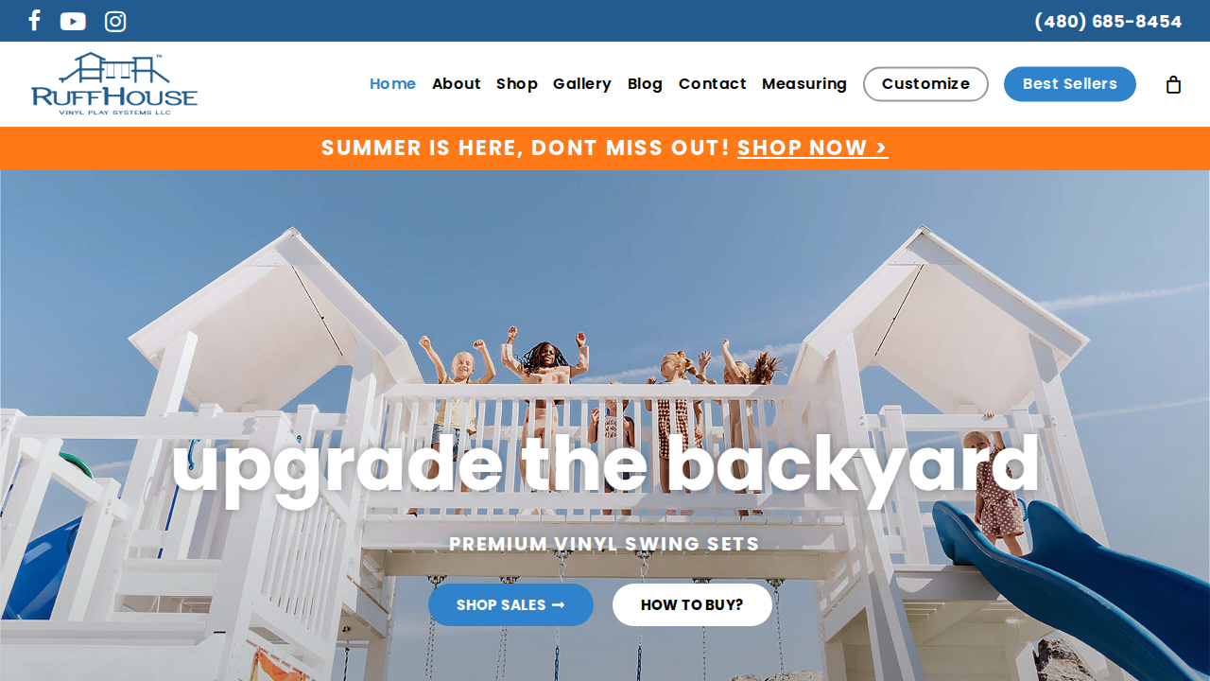This screenshot has width=1210, height=681.
Task: Go to the Home menu item
Action: [392, 84]
